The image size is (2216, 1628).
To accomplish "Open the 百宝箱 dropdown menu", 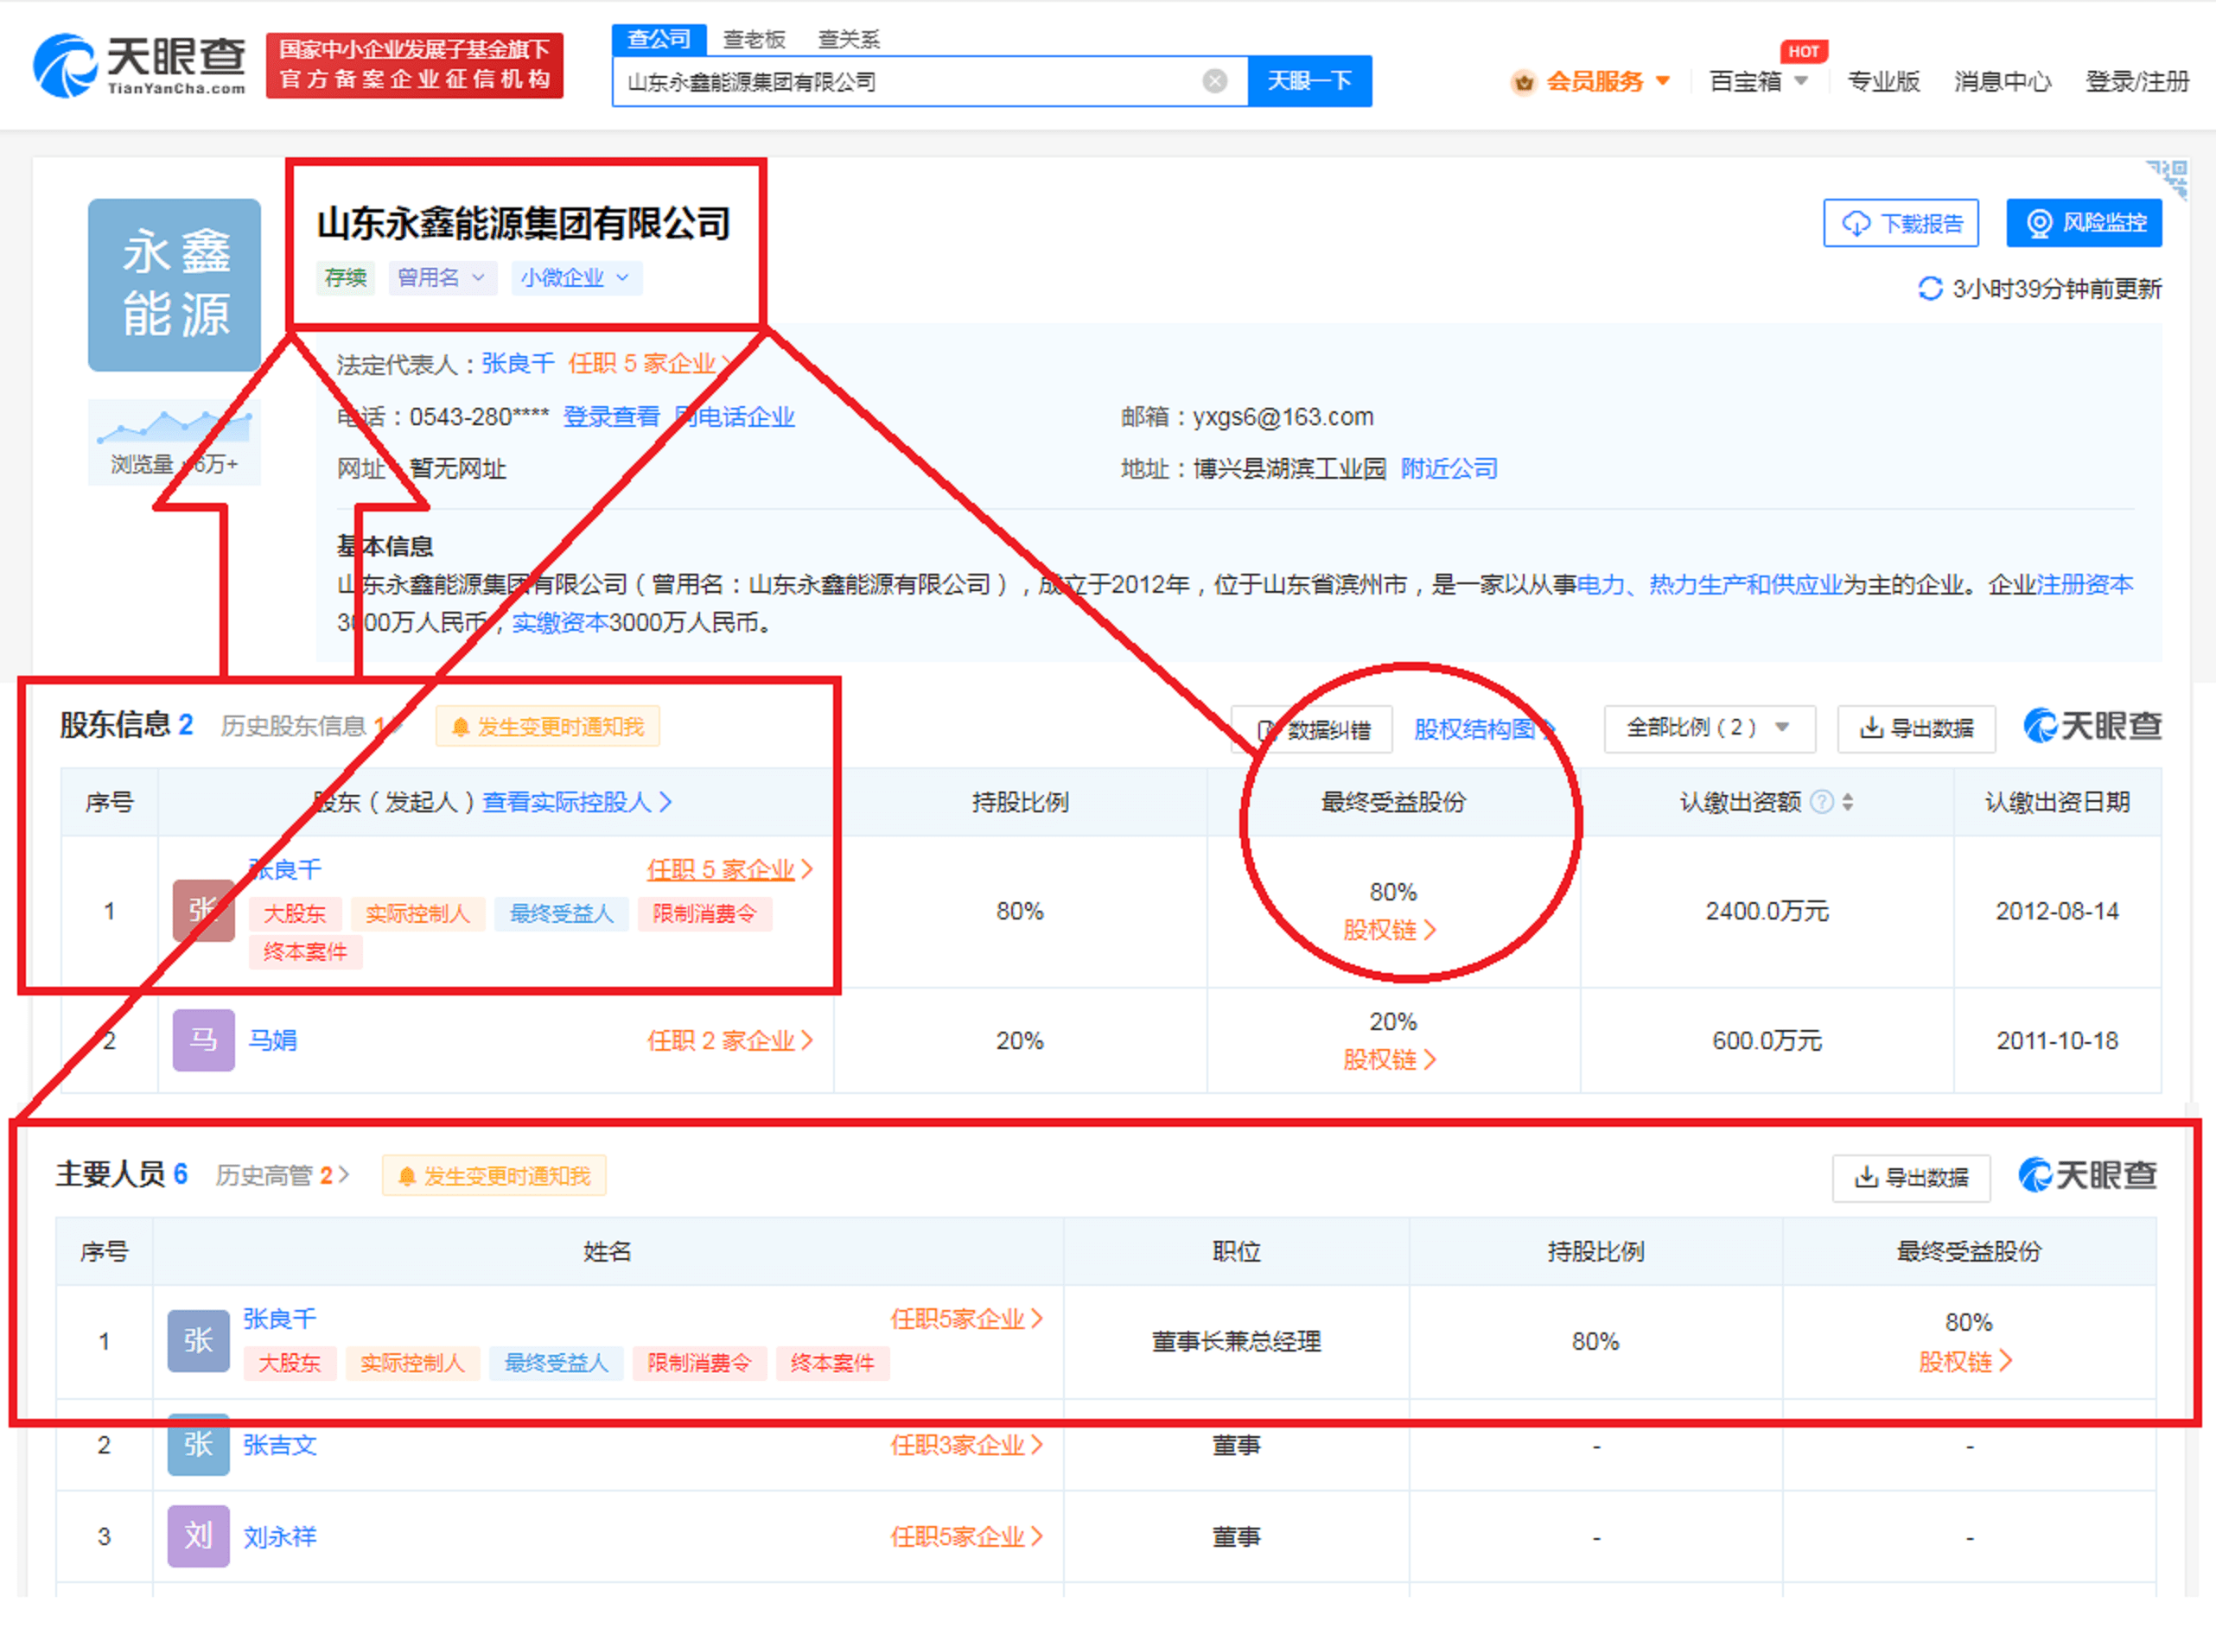I will pyautogui.click(x=1758, y=81).
